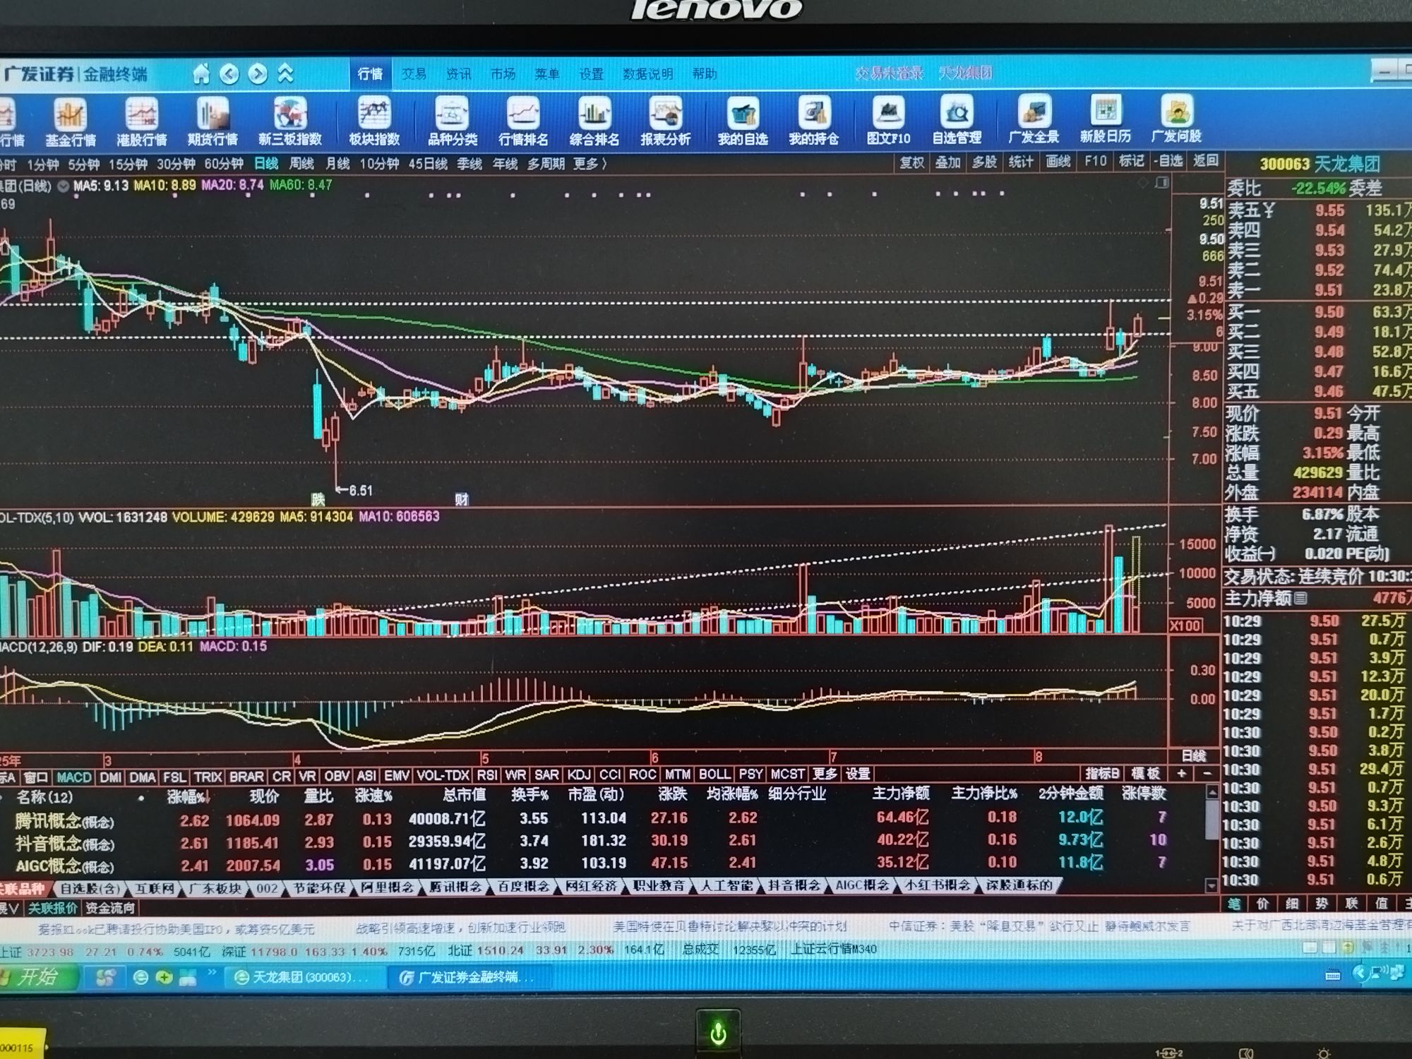
Task: Open the 资金流向 tab
Action: (x=109, y=909)
